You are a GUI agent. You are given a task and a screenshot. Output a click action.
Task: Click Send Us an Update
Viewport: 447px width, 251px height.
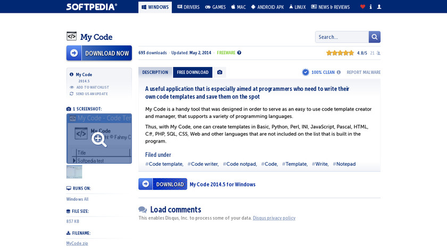89,94
